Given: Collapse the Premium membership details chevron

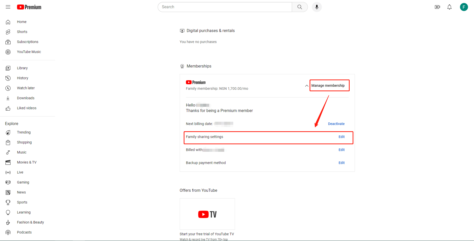Looking at the screenshot, I should (307, 86).
